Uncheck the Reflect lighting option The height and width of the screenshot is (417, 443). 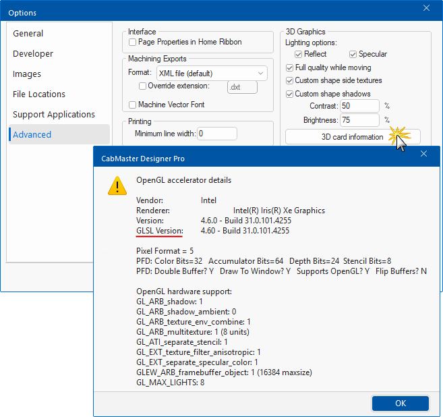[299, 54]
